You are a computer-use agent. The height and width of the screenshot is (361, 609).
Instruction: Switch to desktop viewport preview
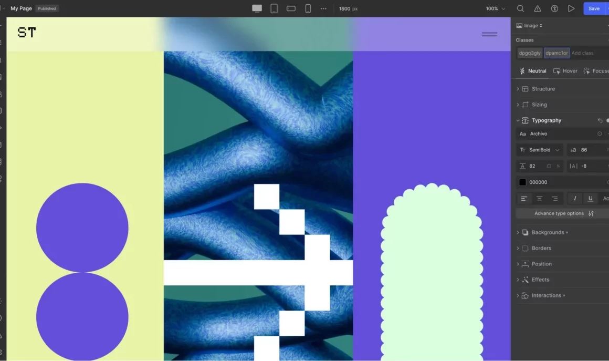257,8
